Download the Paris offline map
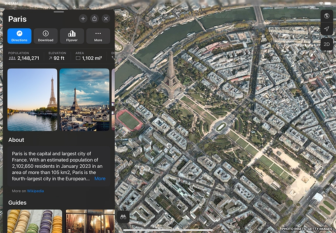The height and width of the screenshot is (233, 336). click(46, 36)
